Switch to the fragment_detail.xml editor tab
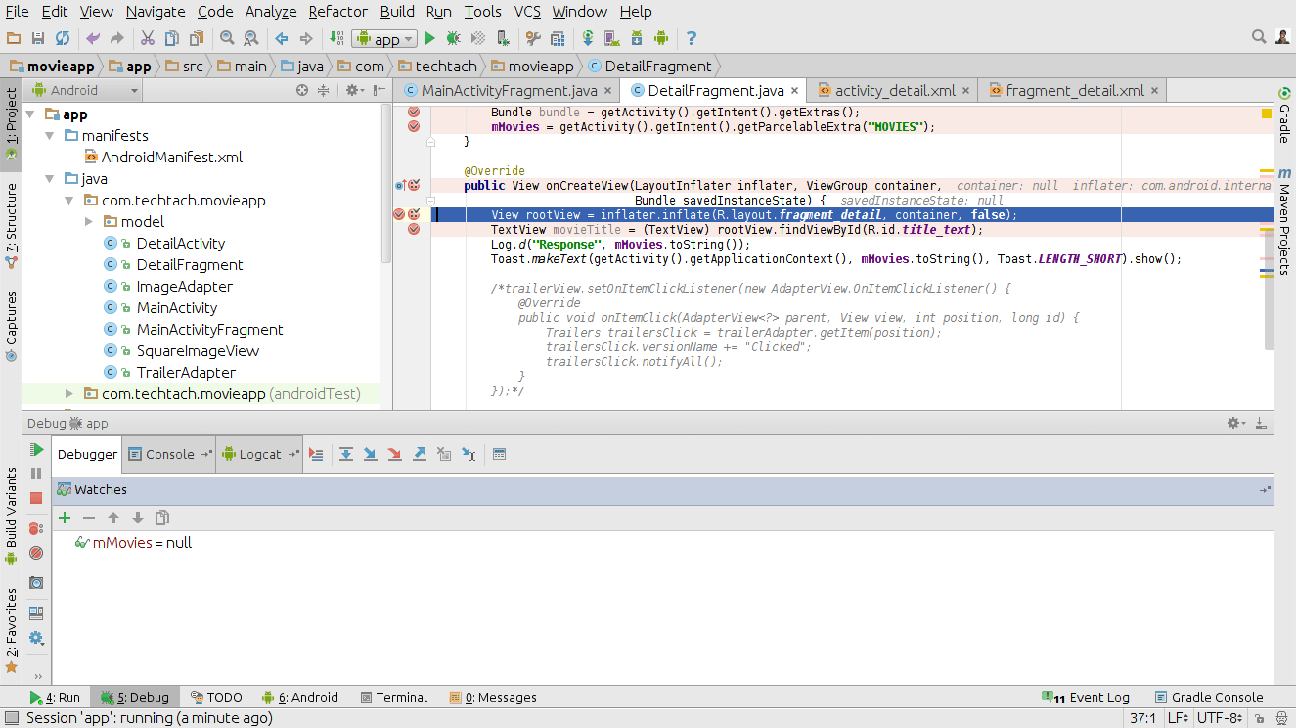The image size is (1296, 728). pyautogui.click(x=1074, y=90)
